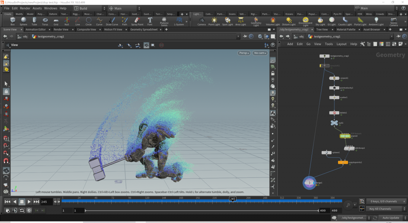Expand the scene view path dropdown
This screenshot has height=223, width=408.
click(x=238, y=36)
